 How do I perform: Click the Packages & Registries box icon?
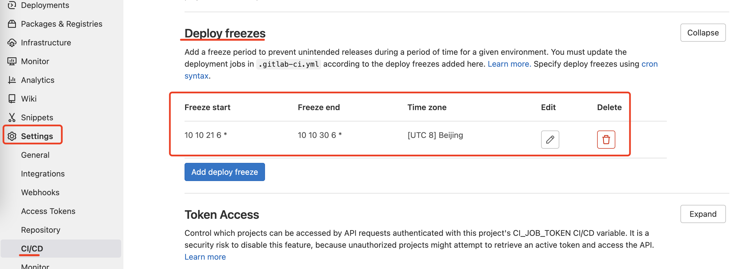(x=12, y=24)
